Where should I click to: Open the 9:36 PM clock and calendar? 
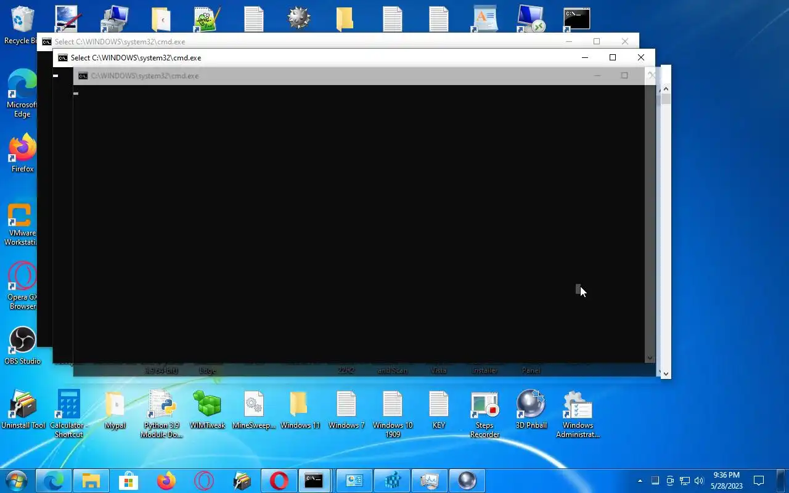726,481
